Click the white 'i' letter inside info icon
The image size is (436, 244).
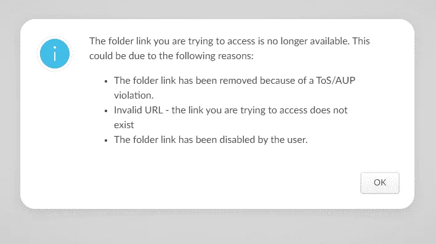pos(55,54)
